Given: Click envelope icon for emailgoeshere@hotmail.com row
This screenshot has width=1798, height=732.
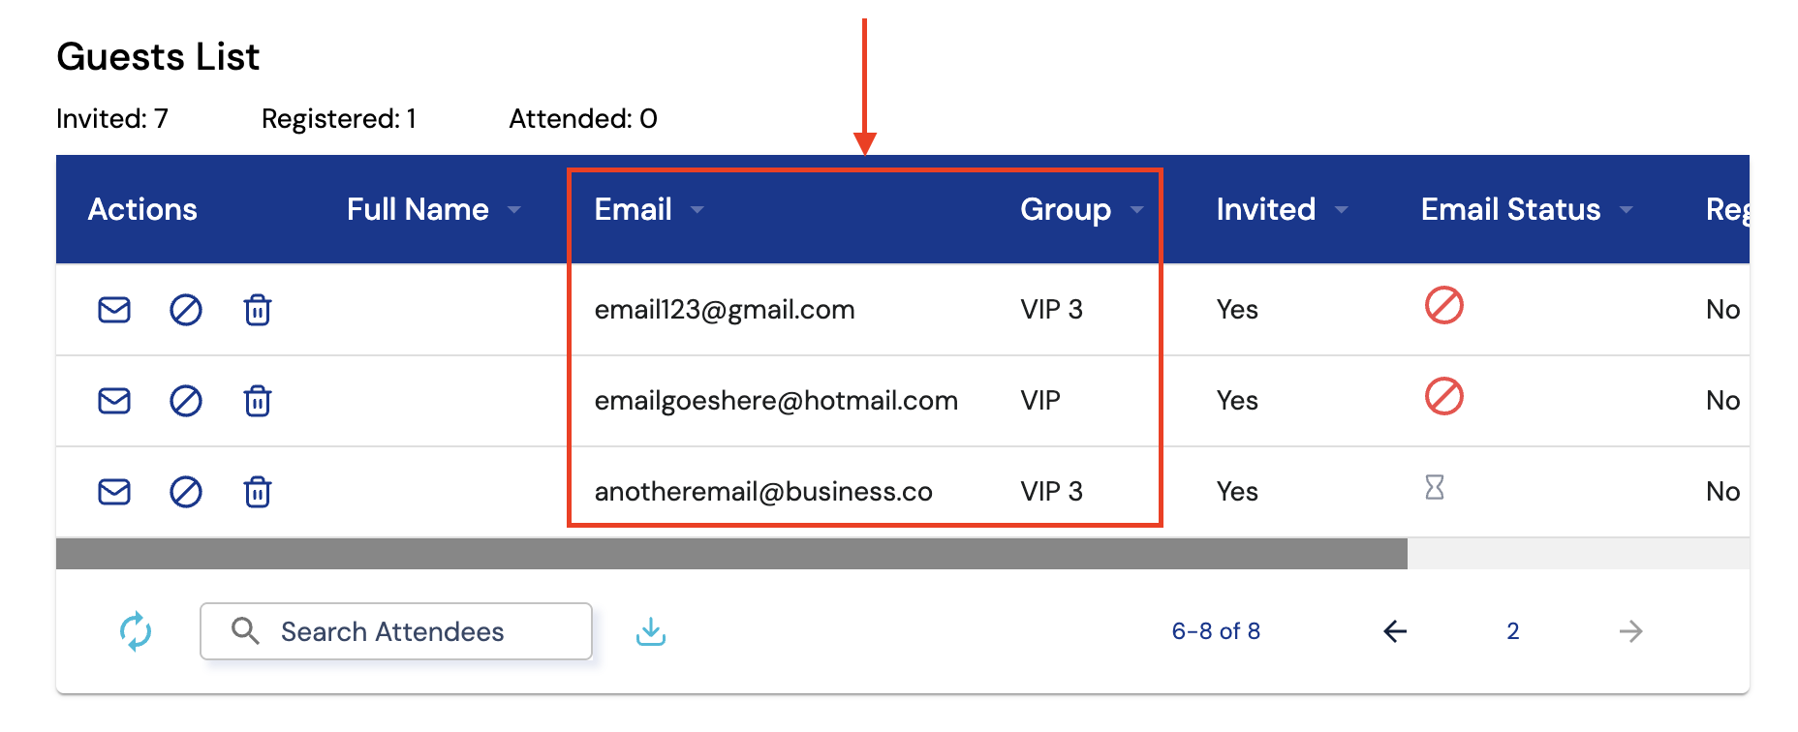Looking at the screenshot, I should tap(114, 401).
